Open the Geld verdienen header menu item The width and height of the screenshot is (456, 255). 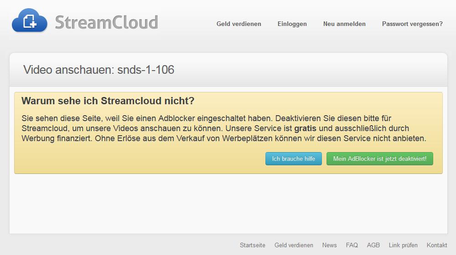[x=239, y=24]
